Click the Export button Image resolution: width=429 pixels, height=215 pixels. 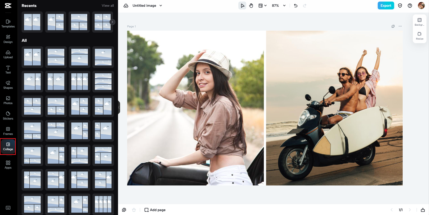click(x=386, y=5)
